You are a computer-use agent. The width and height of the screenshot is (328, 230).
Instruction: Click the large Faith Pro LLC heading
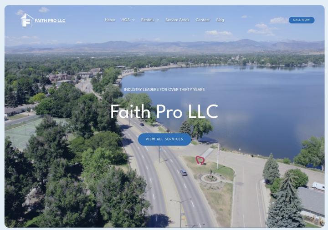pos(164,111)
